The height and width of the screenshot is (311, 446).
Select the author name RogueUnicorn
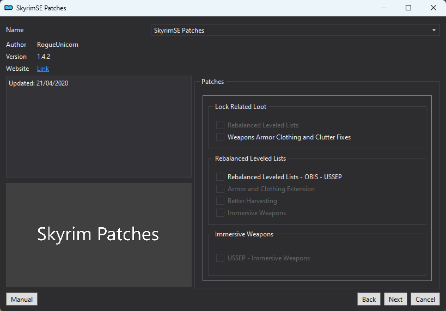pos(58,45)
